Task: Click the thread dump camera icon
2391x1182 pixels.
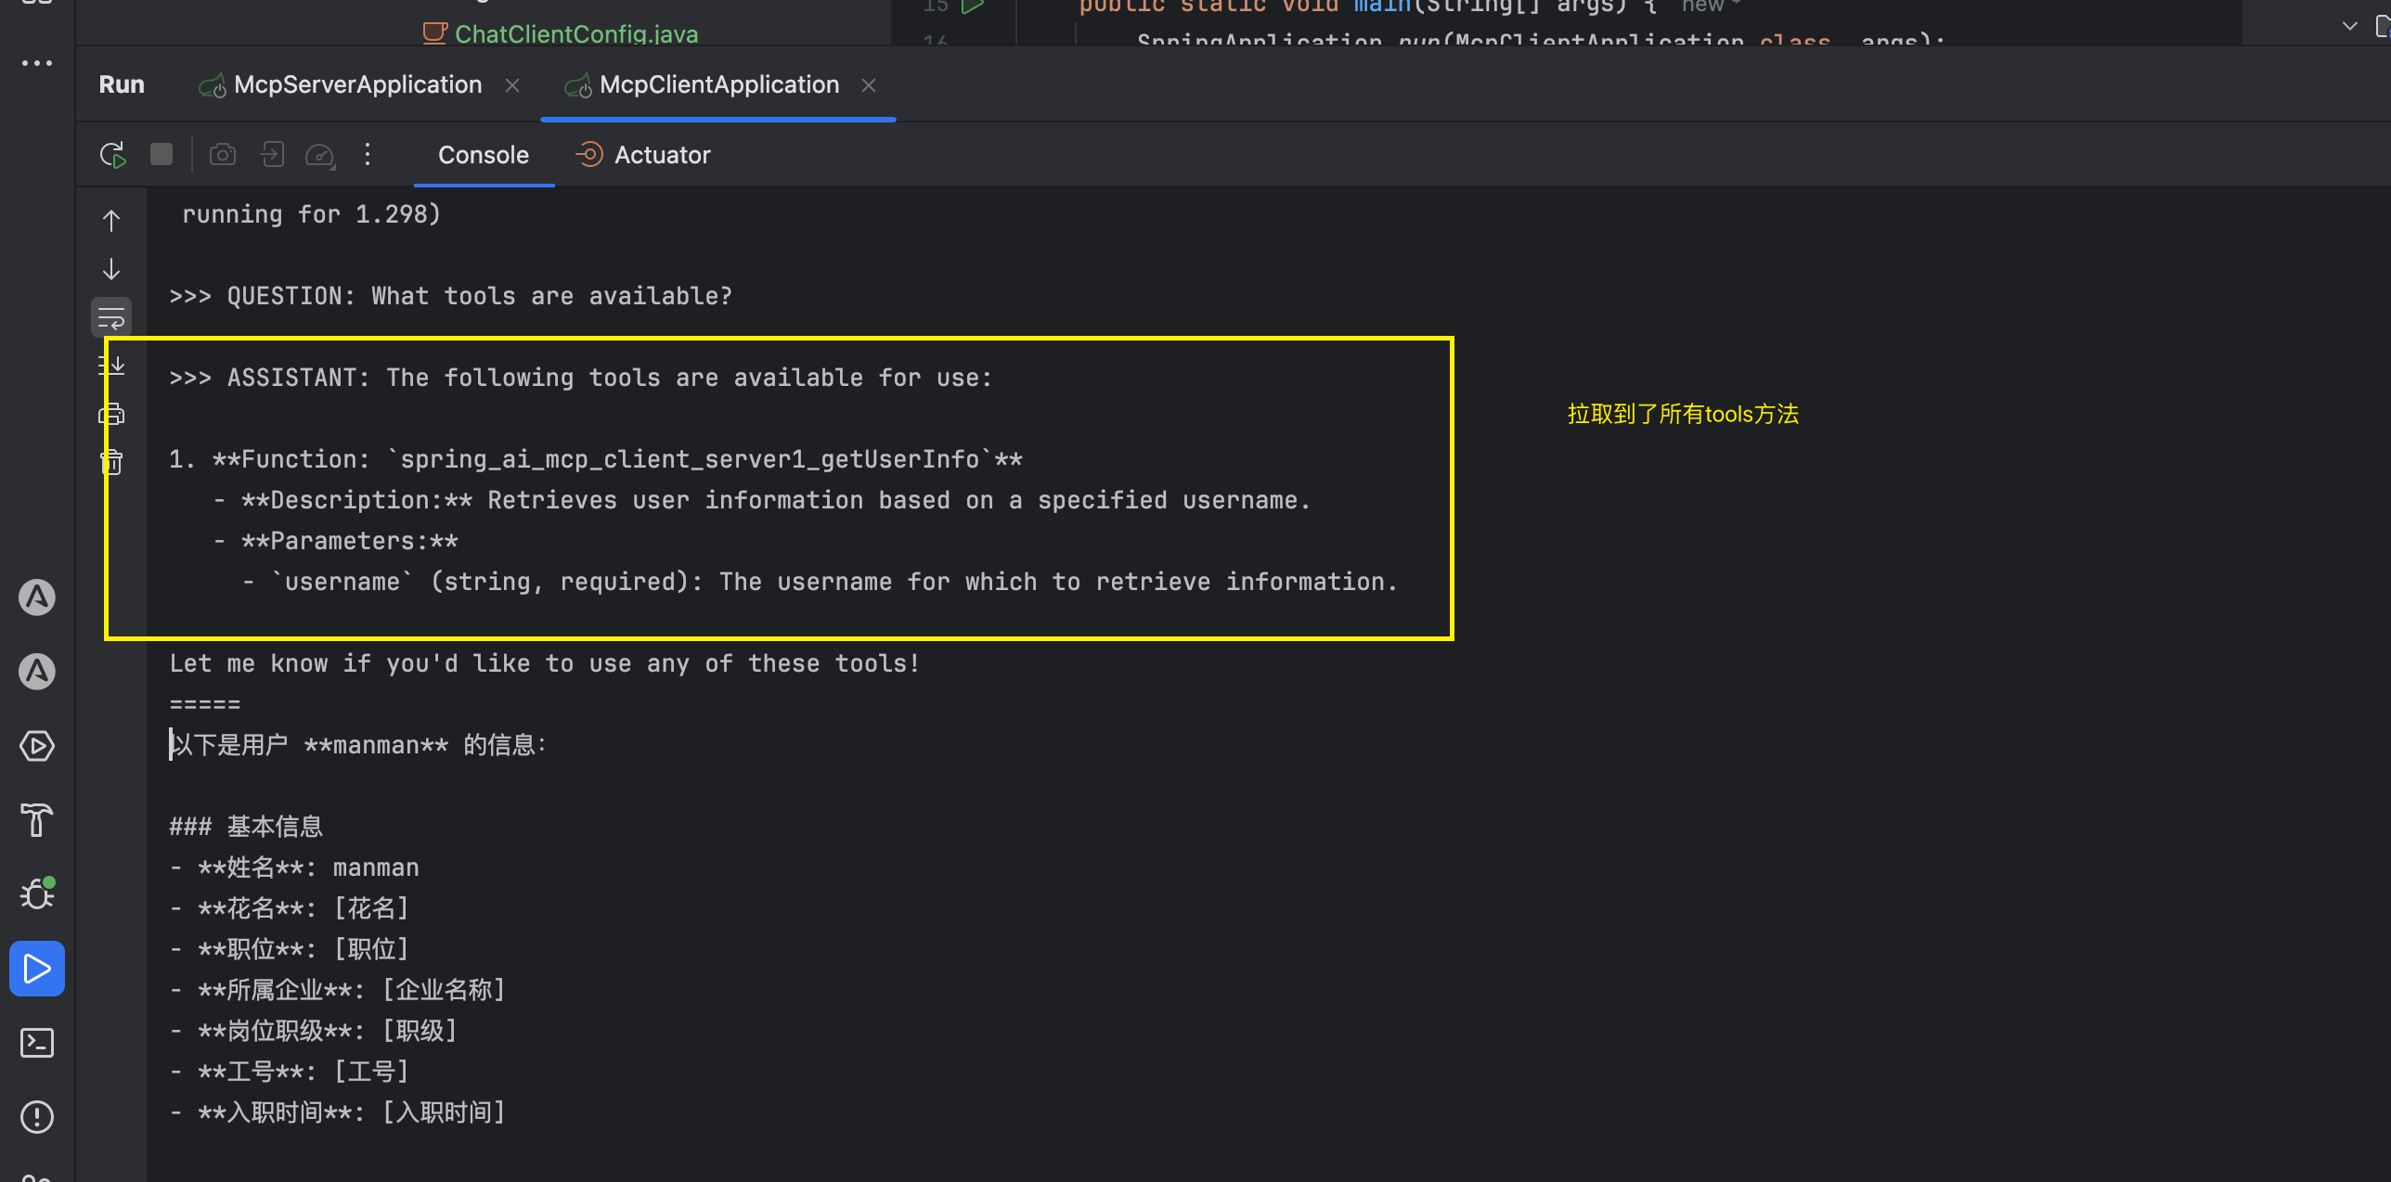Action: pos(222,154)
